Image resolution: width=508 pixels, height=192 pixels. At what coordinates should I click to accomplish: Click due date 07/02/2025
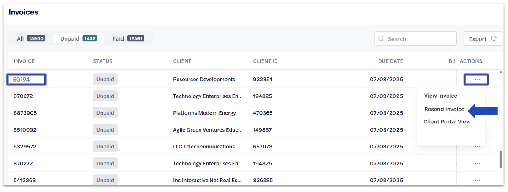point(386,181)
